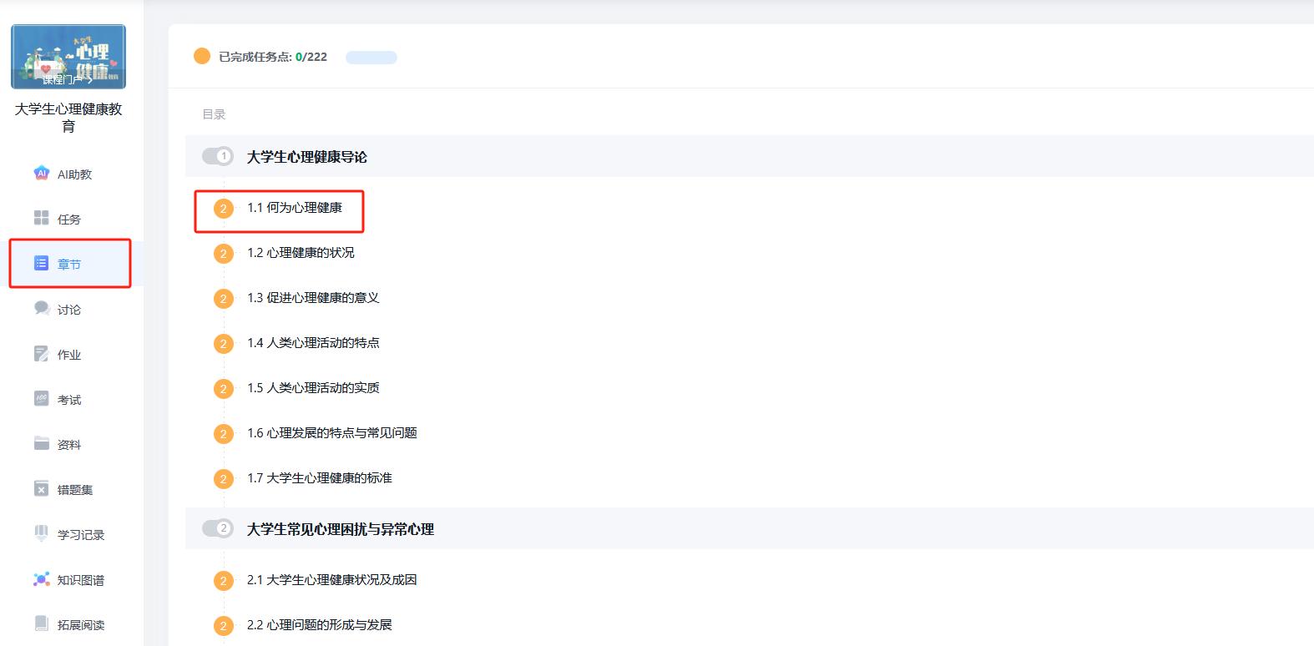Open lesson 1.4 人类心理活动的特点

click(x=313, y=343)
